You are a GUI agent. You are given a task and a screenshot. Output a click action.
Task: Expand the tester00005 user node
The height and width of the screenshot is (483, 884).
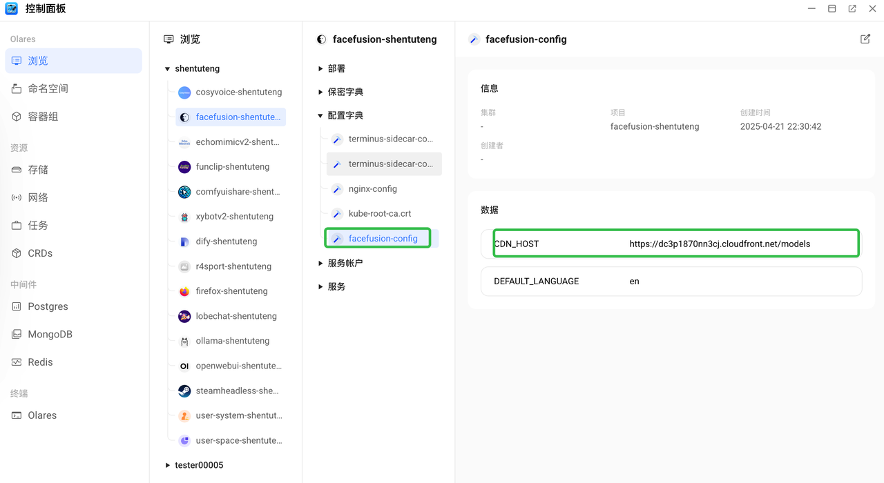tap(167, 465)
